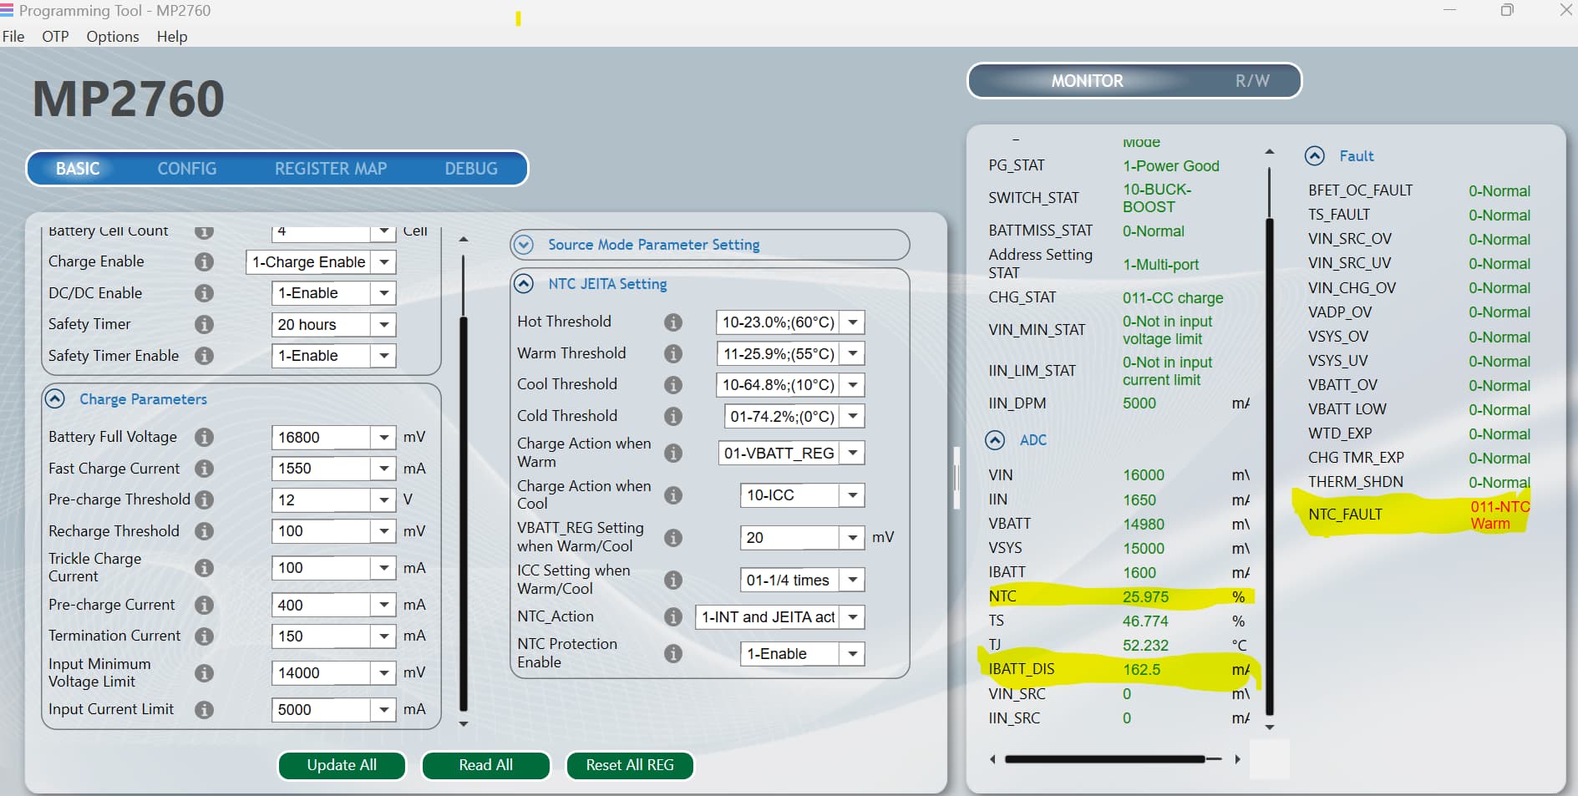The width and height of the screenshot is (1578, 796).
Task: Open the File menu
Action: (x=13, y=37)
